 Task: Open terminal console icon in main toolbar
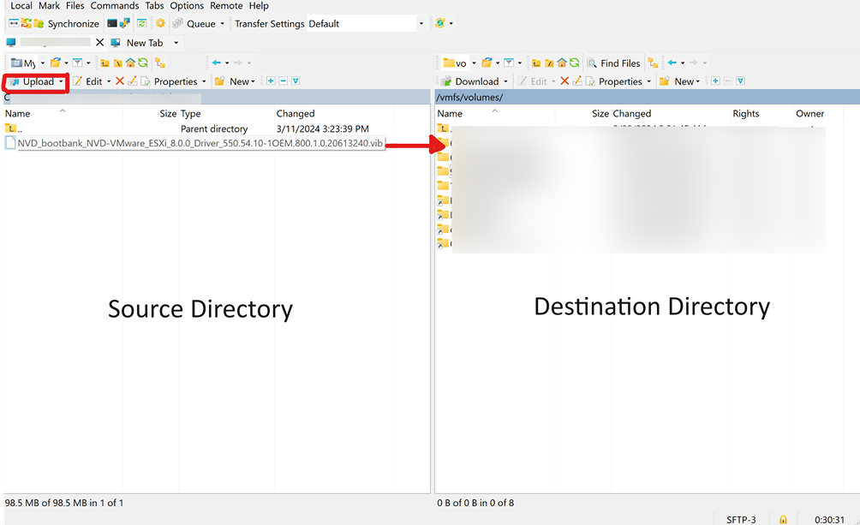point(113,24)
